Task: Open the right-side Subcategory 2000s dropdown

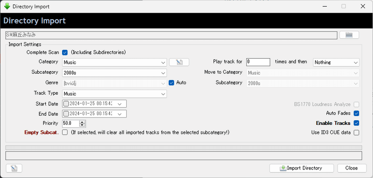Action: (303, 83)
